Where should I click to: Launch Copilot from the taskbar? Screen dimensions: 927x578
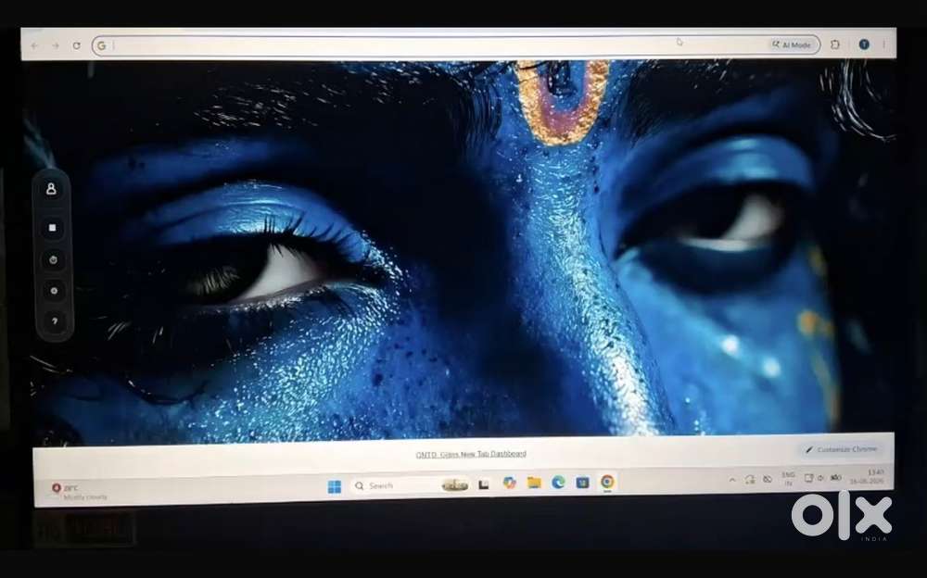coord(509,483)
